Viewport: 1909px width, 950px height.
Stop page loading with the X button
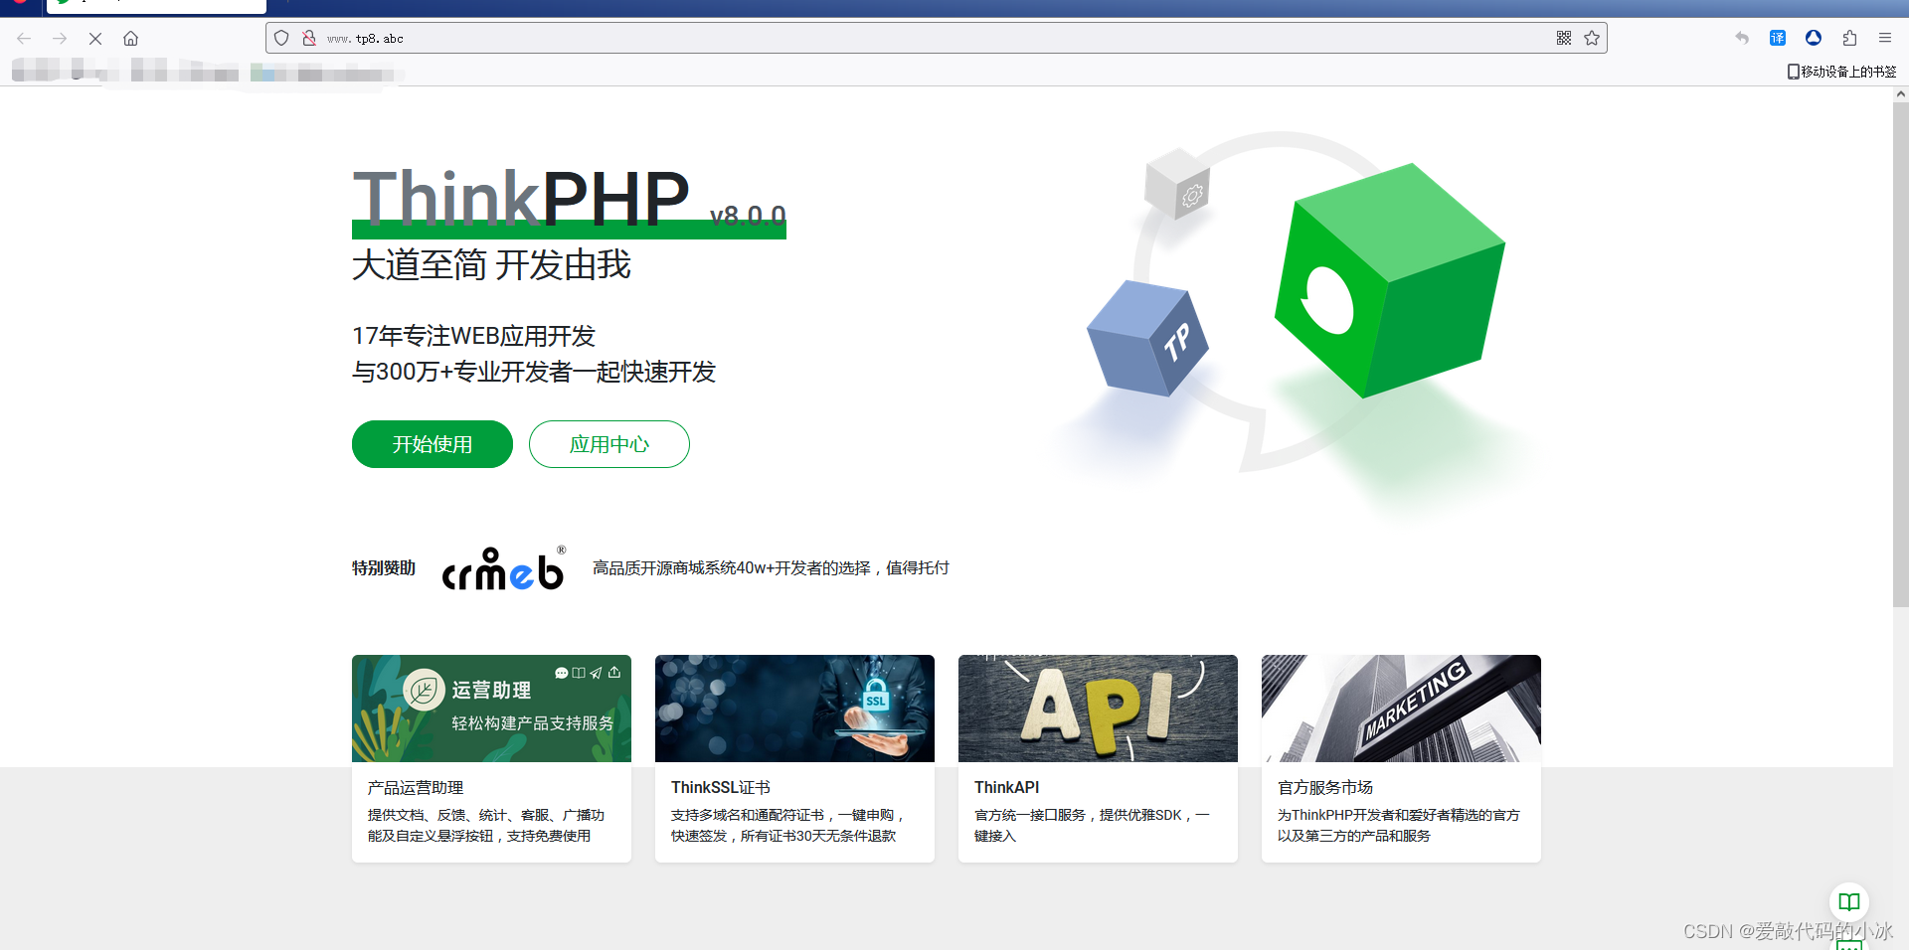tap(95, 39)
